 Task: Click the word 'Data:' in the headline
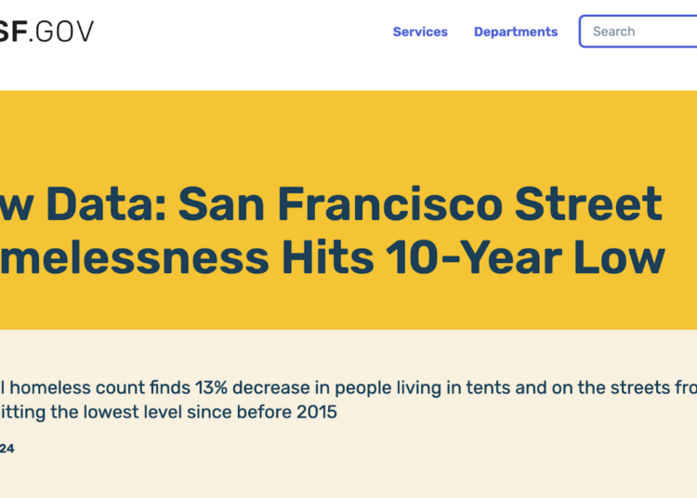(x=106, y=204)
